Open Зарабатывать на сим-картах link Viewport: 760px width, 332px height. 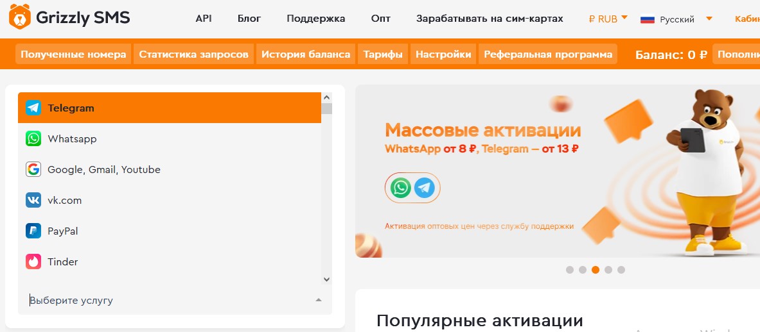click(x=490, y=19)
